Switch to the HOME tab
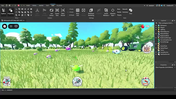This screenshot has height=99, width=176. (x=28, y=5)
